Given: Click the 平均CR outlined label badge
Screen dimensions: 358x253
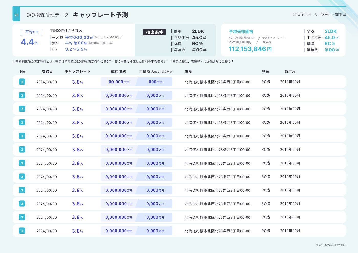Looking at the screenshot, I should [31, 32].
